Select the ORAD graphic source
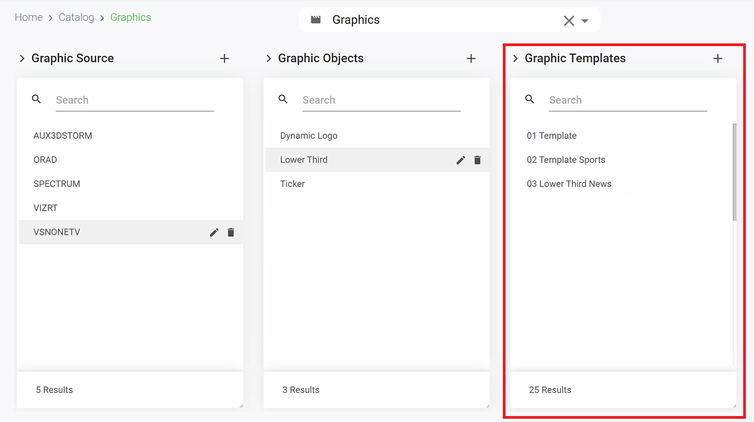 pos(46,160)
